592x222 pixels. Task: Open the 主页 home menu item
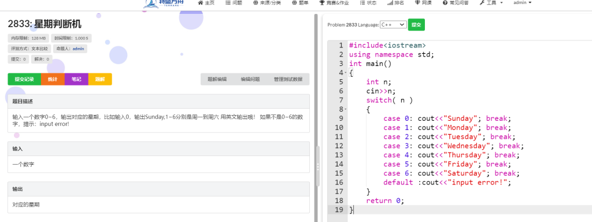pos(206,3)
